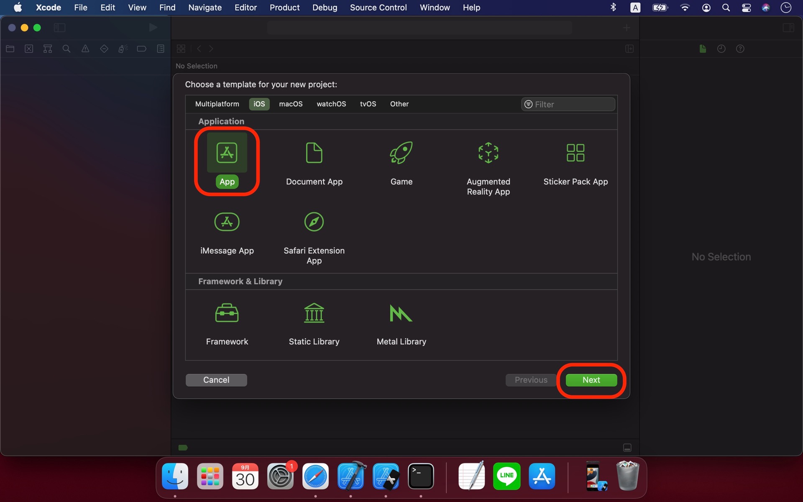Click the go forward arrow in editor bar
The image size is (803, 502).
pyautogui.click(x=211, y=49)
